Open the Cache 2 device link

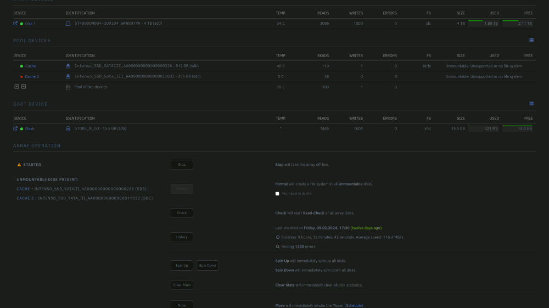click(32, 77)
